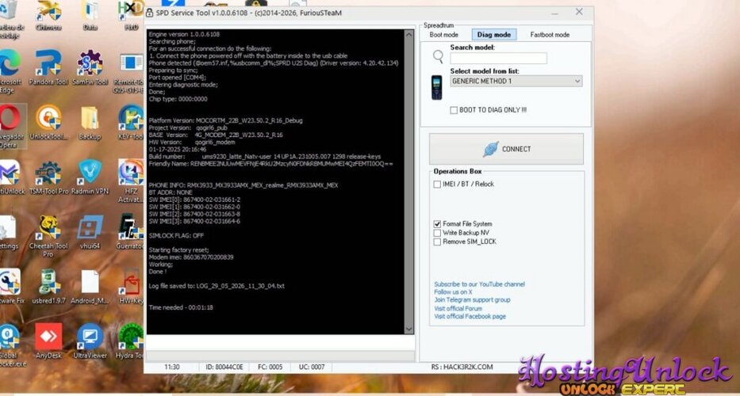Viewport: 740px width, 396px height.
Task: Click the log console scroll-up arrow
Action: pos(408,35)
